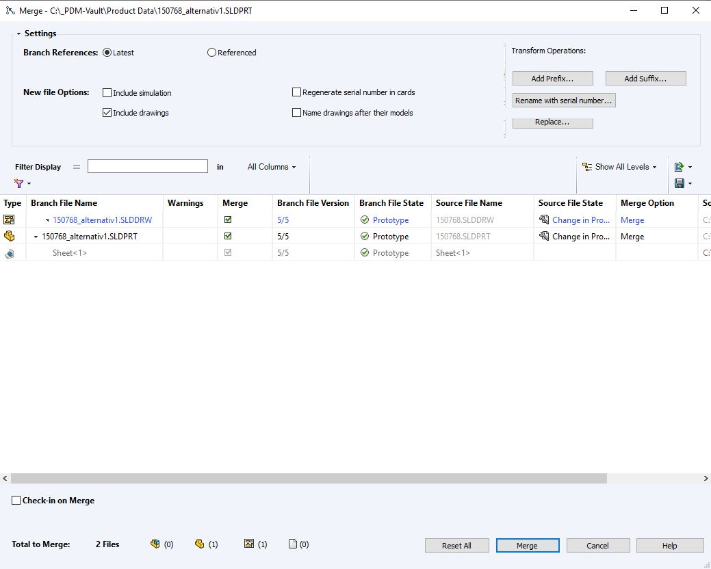Collapse the Settings section

[19, 34]
